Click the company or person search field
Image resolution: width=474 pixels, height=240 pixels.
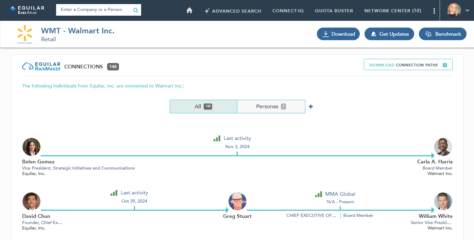point(94,10)
